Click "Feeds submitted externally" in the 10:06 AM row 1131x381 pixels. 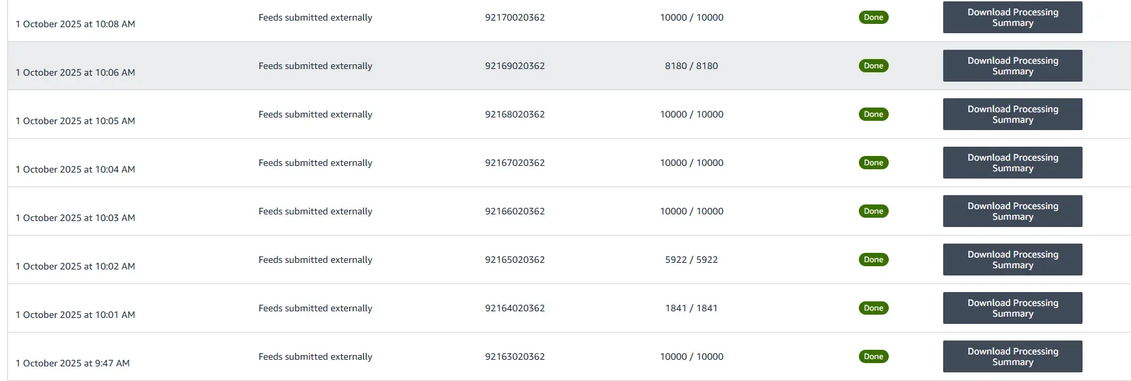pos(315,66)
